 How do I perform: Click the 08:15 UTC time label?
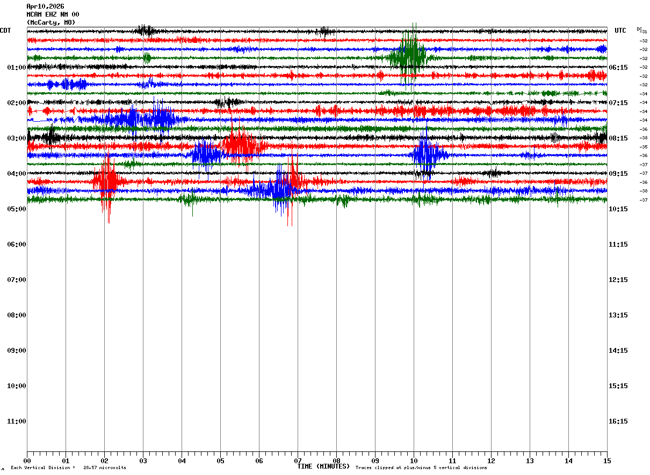(x=618, y=138)
